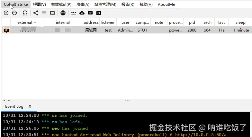Viewport: 252px width, 137px height.
Task: Expand the split pane with the down arrow
Action: click(x=9, y=100)
